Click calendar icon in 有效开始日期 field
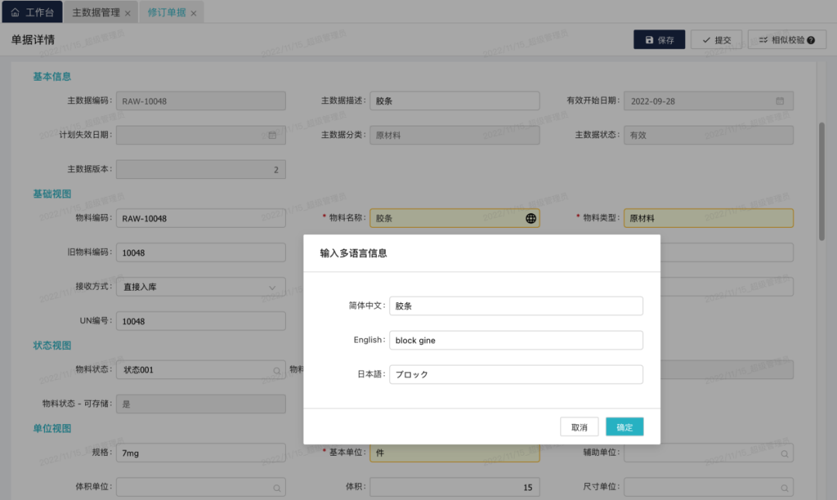Image resolution: width=837 pixels, height=500 pixels. tap(780, 101)
